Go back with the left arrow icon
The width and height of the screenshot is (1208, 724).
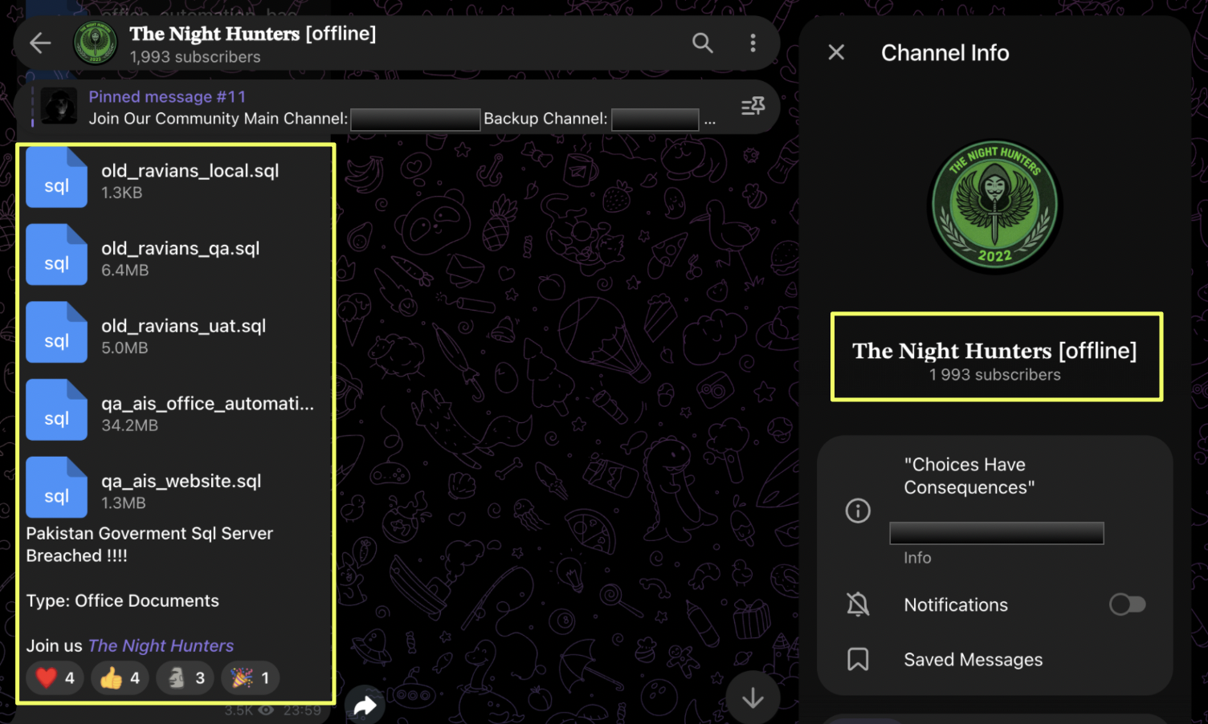40,43
